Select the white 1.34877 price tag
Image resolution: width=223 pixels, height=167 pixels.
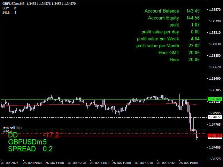point(215,117)
